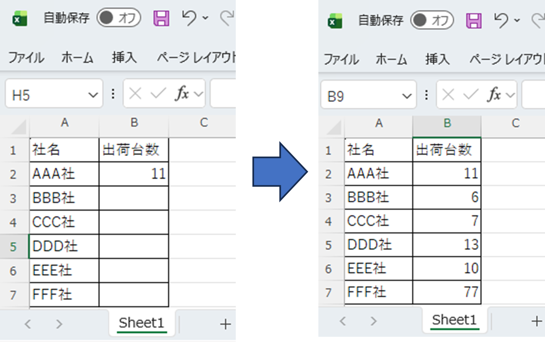Open the ファイル menu in left window
The width and height of the screenshot is (545, 342).
tap(26, 58)
